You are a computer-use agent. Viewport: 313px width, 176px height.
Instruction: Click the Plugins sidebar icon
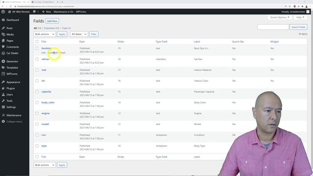[x=3, y=88]
